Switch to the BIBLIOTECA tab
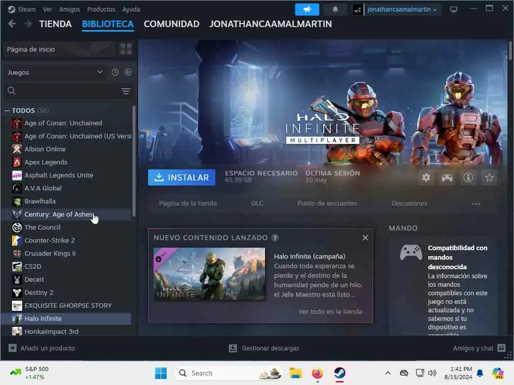The height and width of the screenshot is (385, 514). pos(107,24)
